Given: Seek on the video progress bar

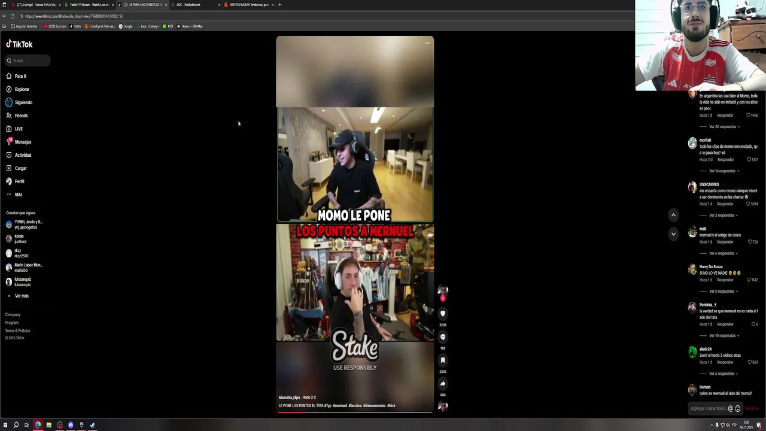Looking at the screenshot, I should click(x=355, y=412).
